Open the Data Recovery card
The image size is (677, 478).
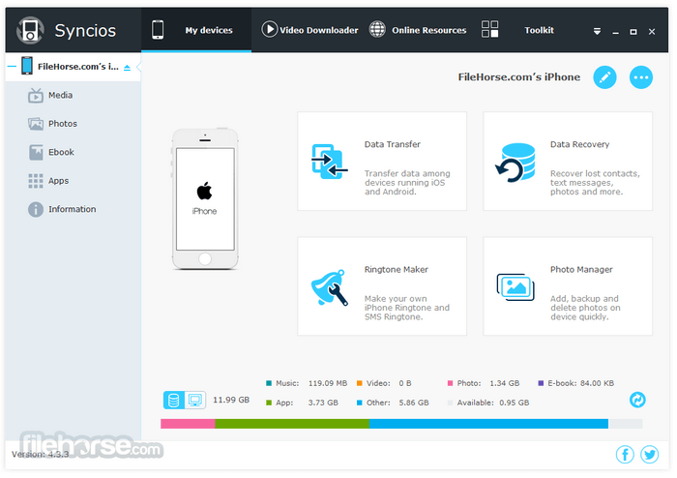tap(568, 161)
